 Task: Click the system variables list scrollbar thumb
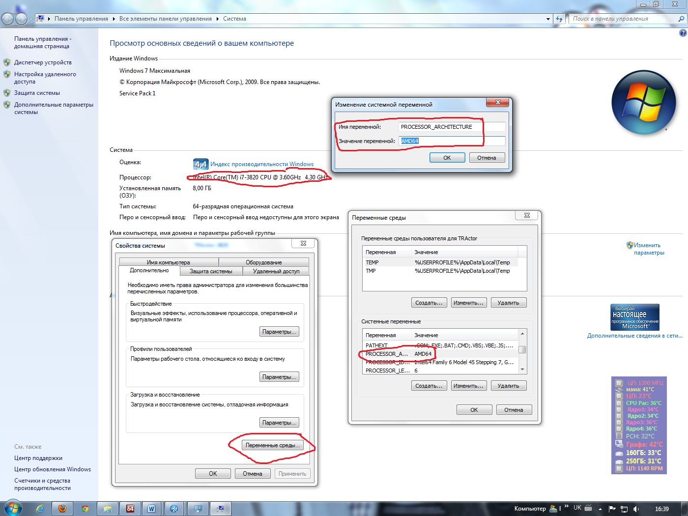coord(522,350)
